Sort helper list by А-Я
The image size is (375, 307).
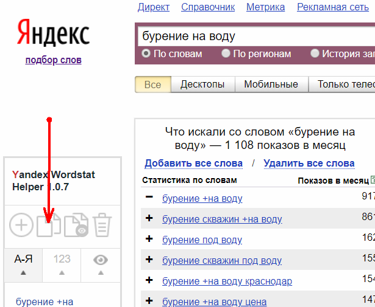pyautogui.click(x=23, y=265)
